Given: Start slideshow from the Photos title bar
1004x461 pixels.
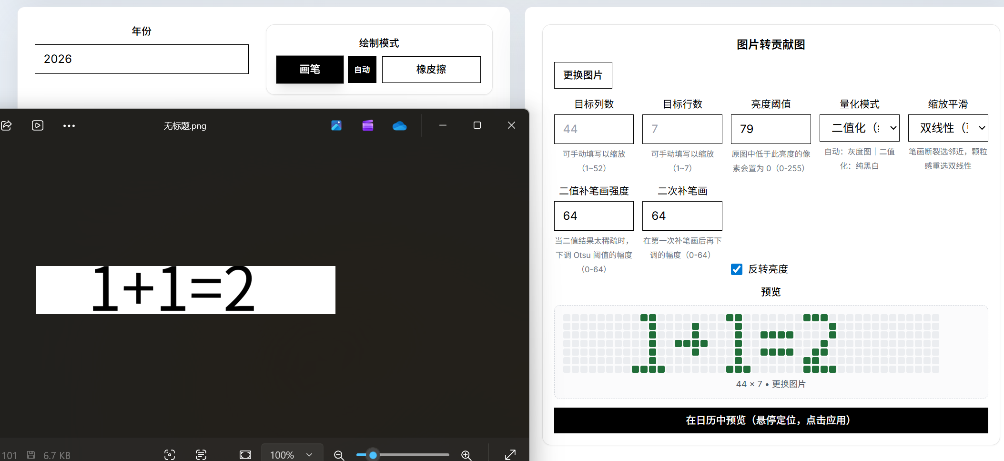Looking at the screenshot, I should [x=38, y=125].
